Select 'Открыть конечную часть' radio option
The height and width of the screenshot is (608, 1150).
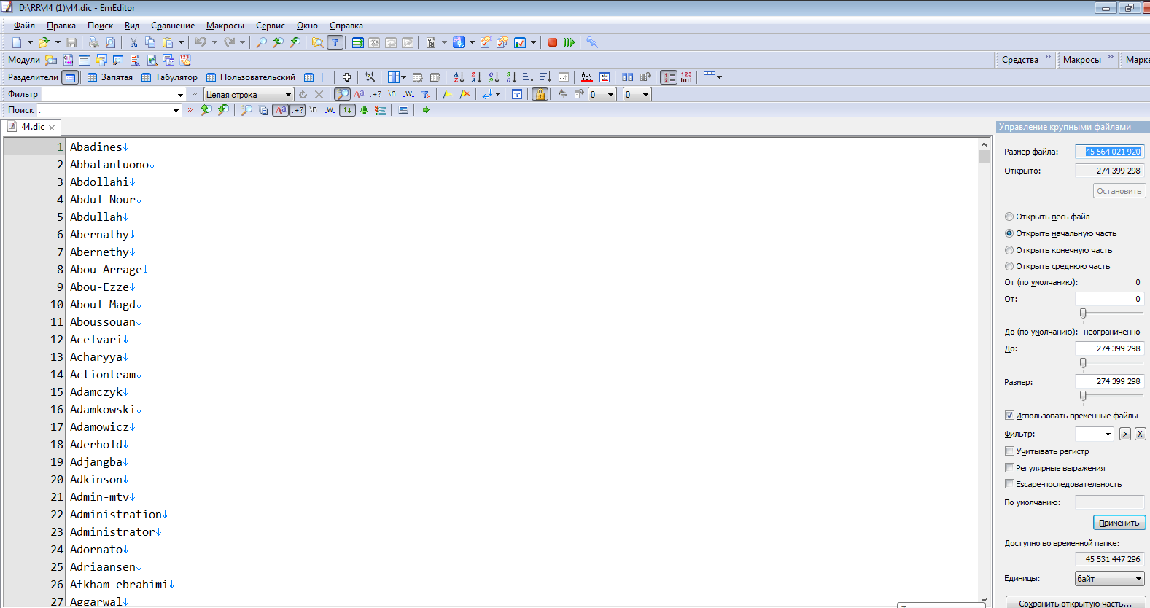(1009, 250)
